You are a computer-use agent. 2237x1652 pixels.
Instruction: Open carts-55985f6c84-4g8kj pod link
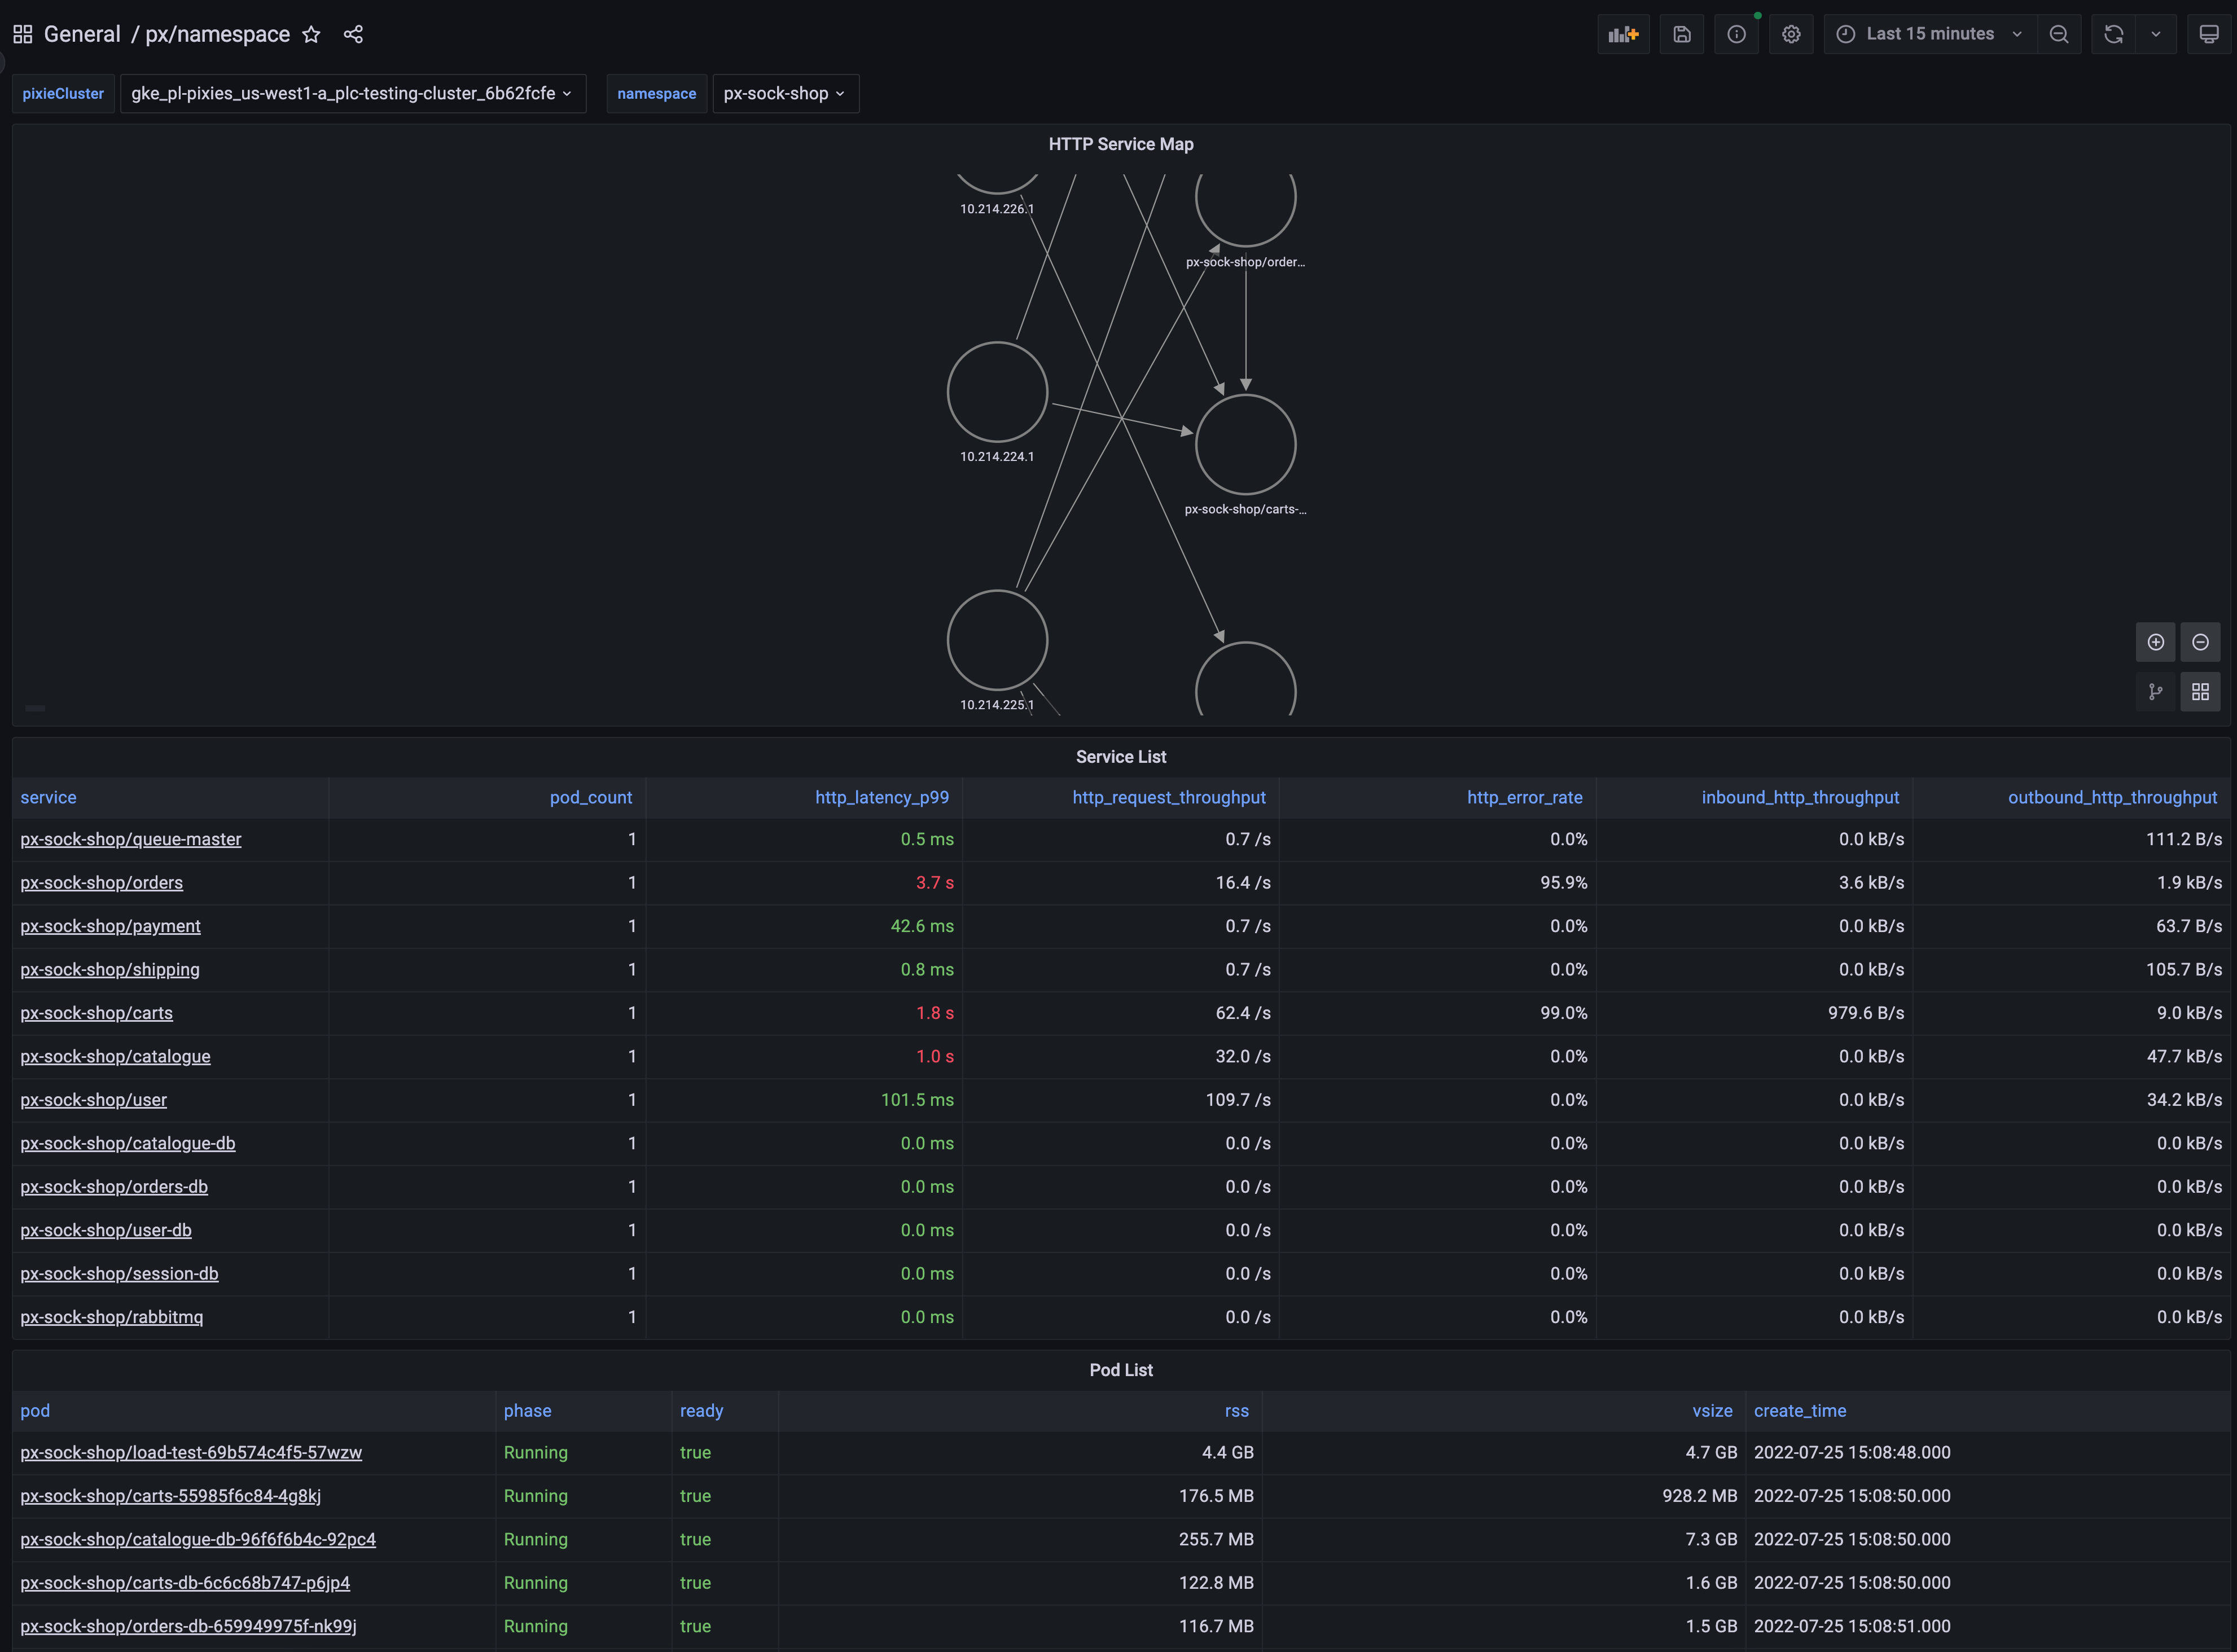(171, 1495)
